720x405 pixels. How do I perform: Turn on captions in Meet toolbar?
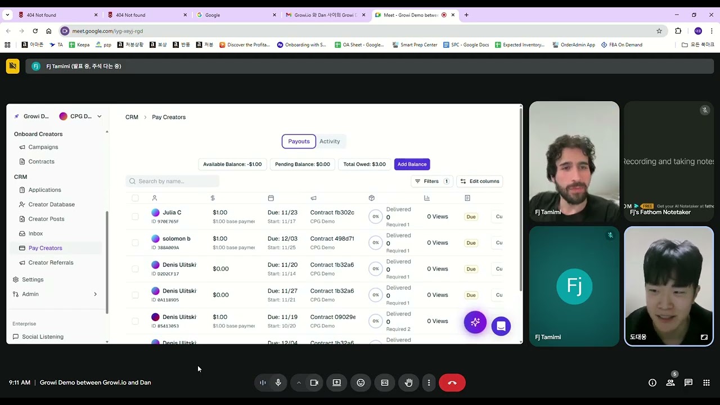coord(385,382)
